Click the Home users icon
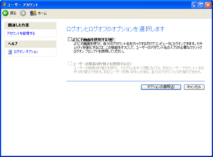 (33, 13)
